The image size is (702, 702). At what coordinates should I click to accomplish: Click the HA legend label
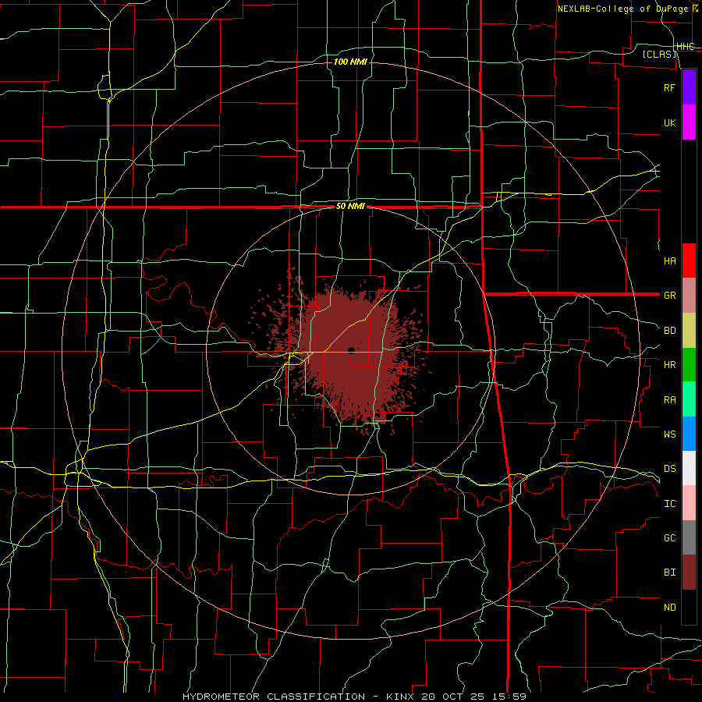pyautogui.click(x=669, y=261)
